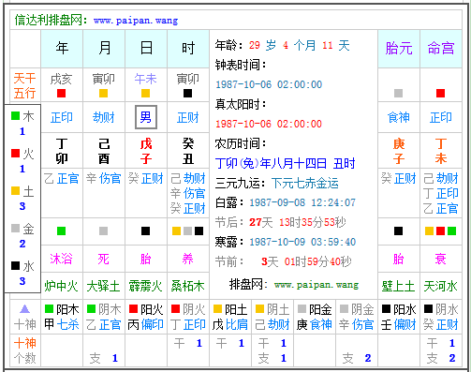The width and height of the screenshot is (471, 372).
Task: Click the lunar date 丁卯(兔)年八月十四日 丑时
Action: [x=285, y=163]
